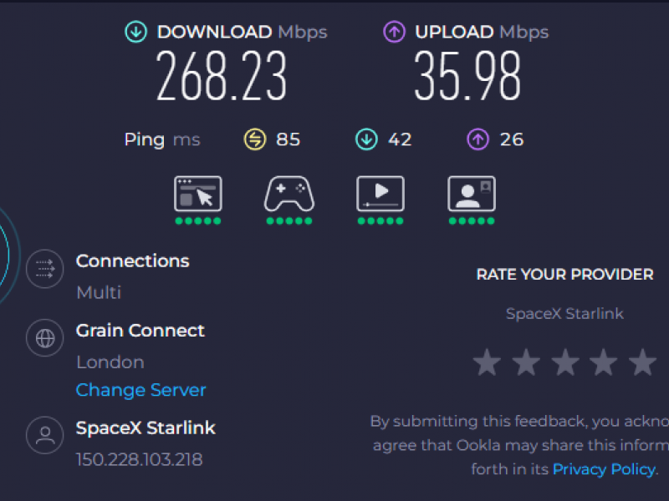Select the video chat quality icon
669x501 pixels.
click(x=472, y=194)
